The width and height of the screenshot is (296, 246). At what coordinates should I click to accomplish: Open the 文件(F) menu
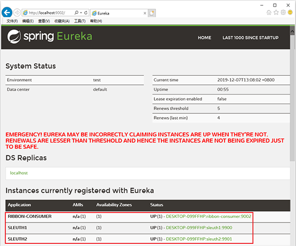tap(12, 21)
